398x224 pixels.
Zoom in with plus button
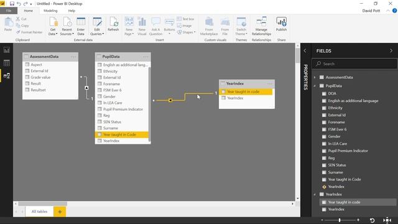pyautogui.click(x=358, y=220)
